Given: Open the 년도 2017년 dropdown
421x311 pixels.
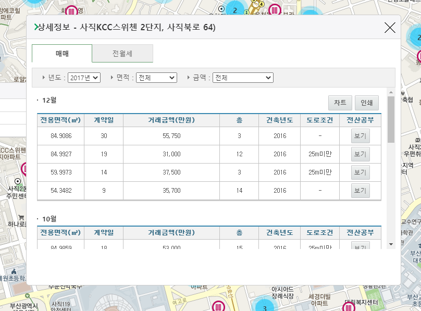Looking at the screenshot, I should click(x=84, y=78).
